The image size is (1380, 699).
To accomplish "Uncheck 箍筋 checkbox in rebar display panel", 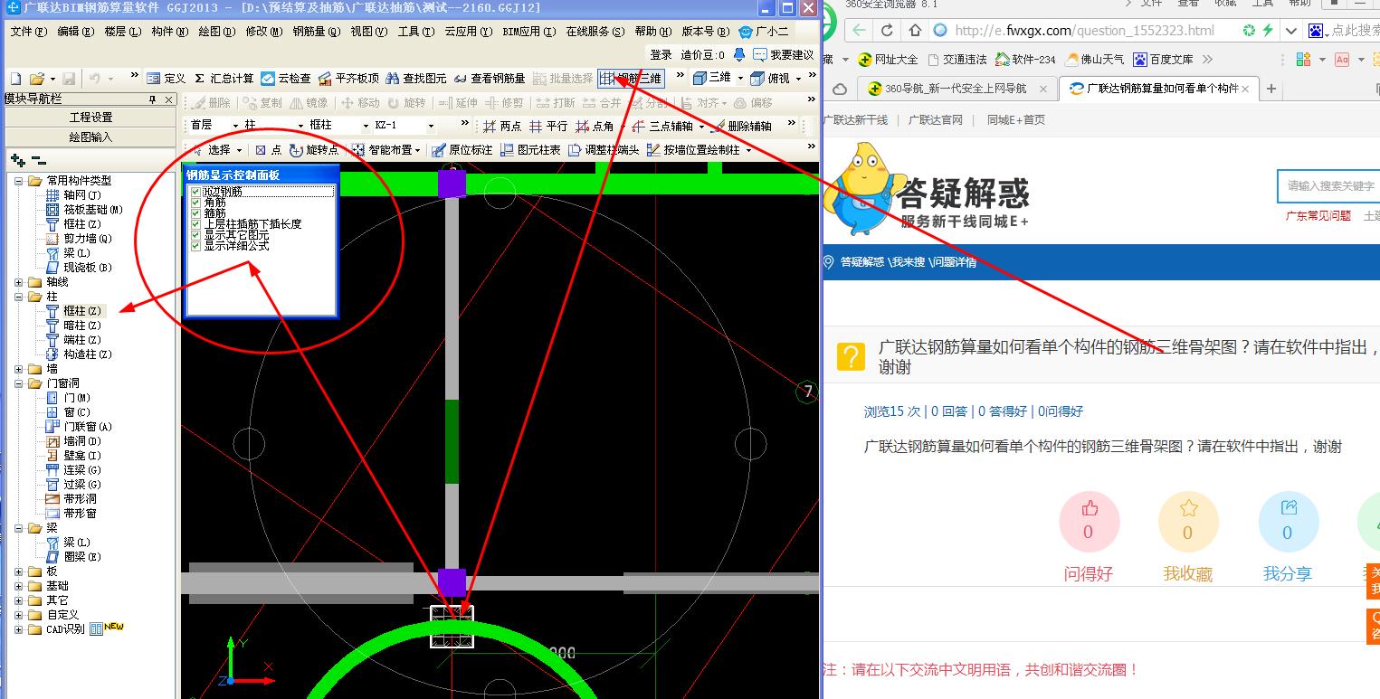I will (196, 213).
